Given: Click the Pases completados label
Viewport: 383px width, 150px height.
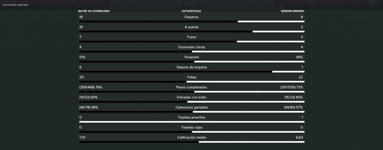Looking at the screenshot, I should pos(191,87).
